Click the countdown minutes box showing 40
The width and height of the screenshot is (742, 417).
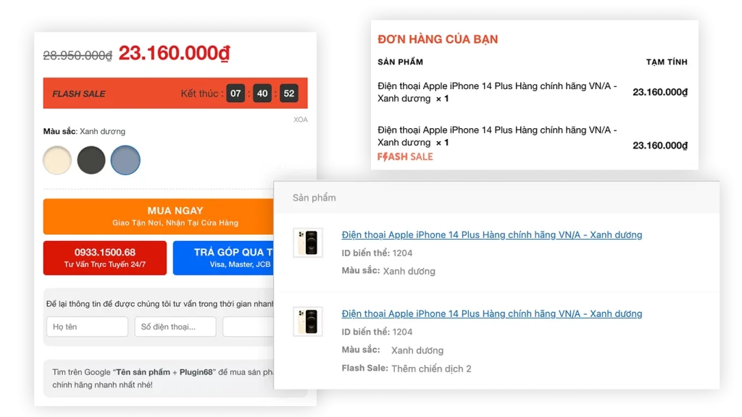click(x=262, y=93)
